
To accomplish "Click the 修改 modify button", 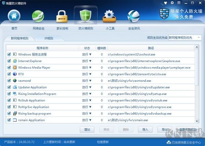I will pos(106,130).
